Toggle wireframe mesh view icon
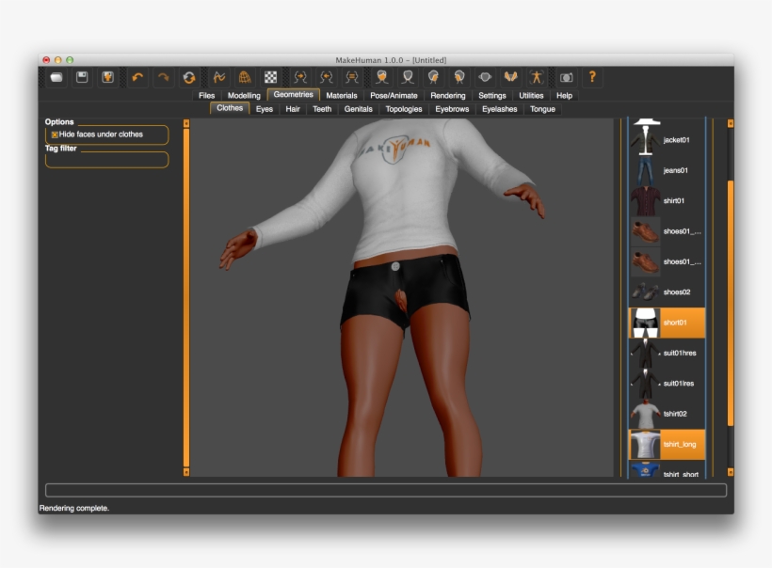This screenshot has height=568, width=772. 245,77
